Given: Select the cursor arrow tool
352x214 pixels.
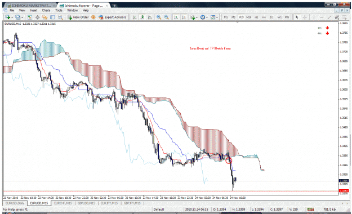Looking at the screenshot, I should coord(297,17).
